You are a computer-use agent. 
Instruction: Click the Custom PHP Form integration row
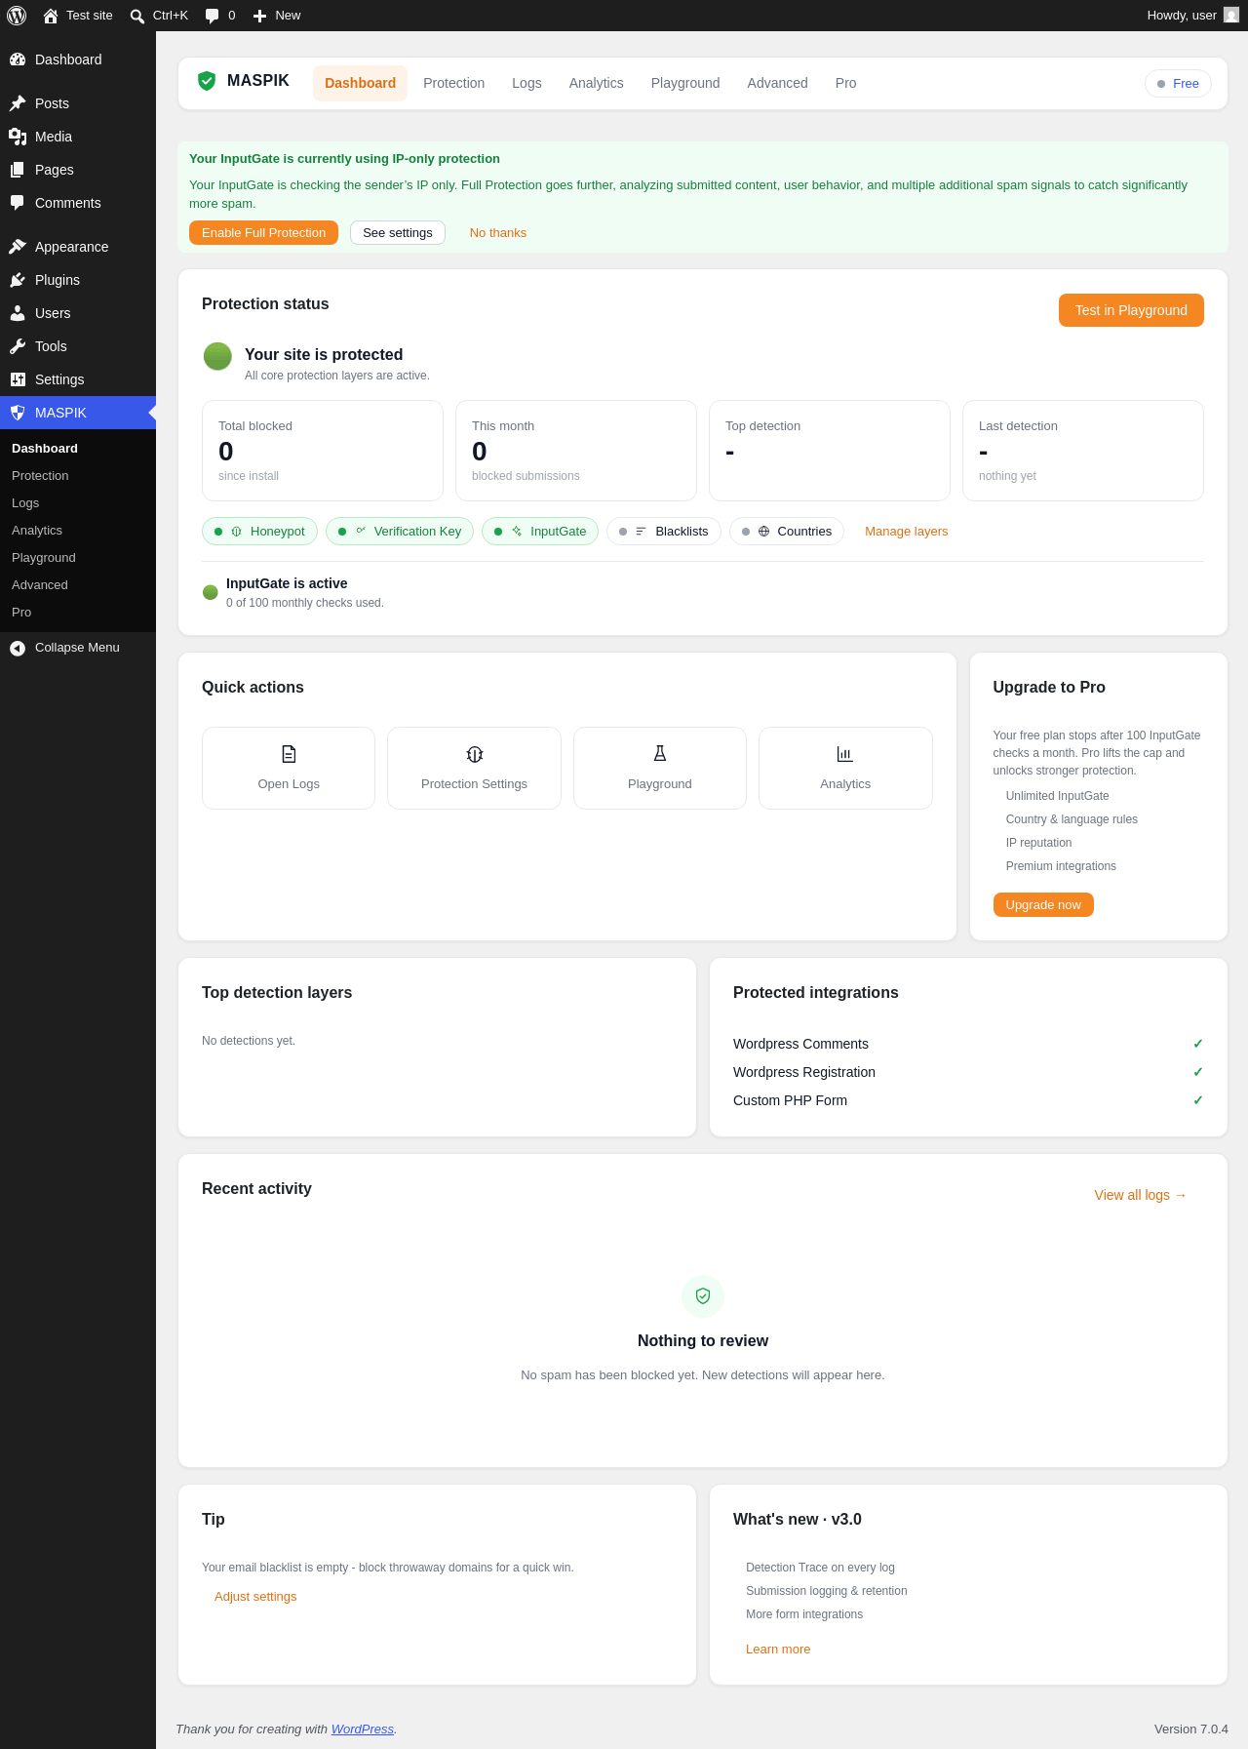(x=968, y=1100)
